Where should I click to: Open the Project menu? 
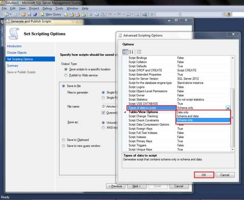(34, 8)
